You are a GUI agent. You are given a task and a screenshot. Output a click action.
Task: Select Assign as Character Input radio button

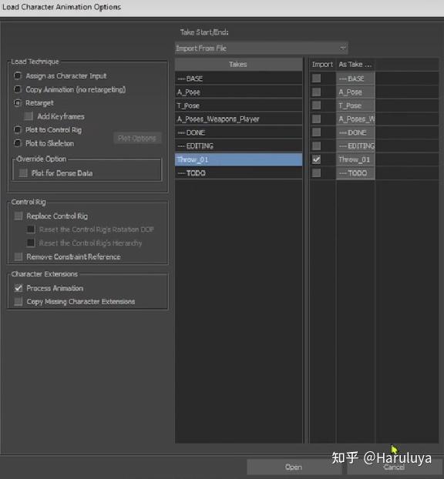[18, 75]
